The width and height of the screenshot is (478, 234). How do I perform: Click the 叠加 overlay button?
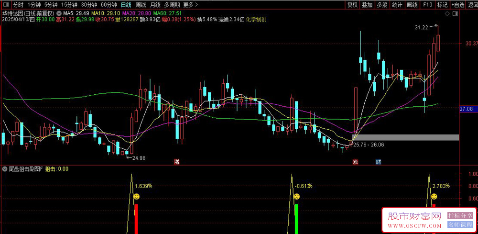(367, 5)
